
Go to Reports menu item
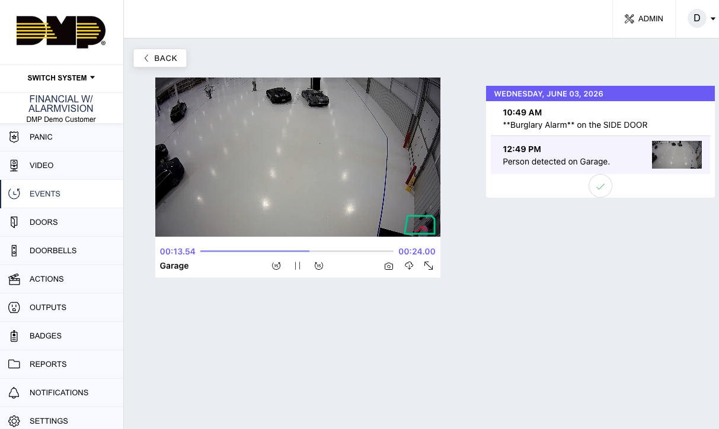click(62, 364)
